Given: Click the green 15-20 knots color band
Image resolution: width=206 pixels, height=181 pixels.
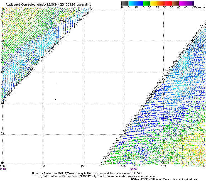Looking at the screenshot, I should [146, 3].
